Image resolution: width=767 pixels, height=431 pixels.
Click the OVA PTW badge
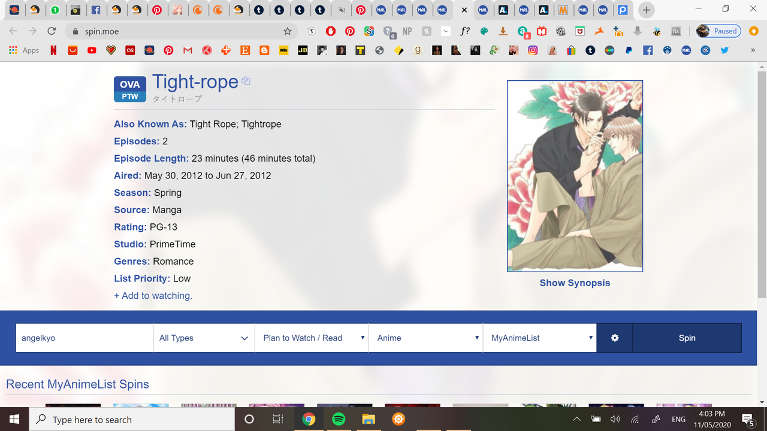pyautogui.click(x=129, y=89)
